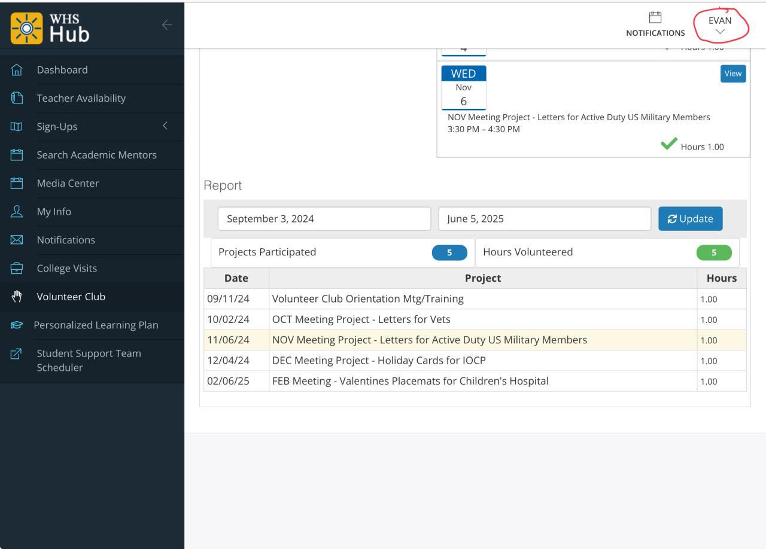
Task: Click the Personalized Learning Plan graduation cap icon
Action: click(x=16, y=325)
